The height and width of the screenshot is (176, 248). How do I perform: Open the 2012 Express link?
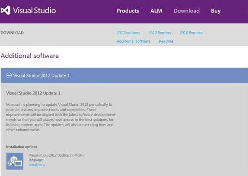tap(160, 33)
